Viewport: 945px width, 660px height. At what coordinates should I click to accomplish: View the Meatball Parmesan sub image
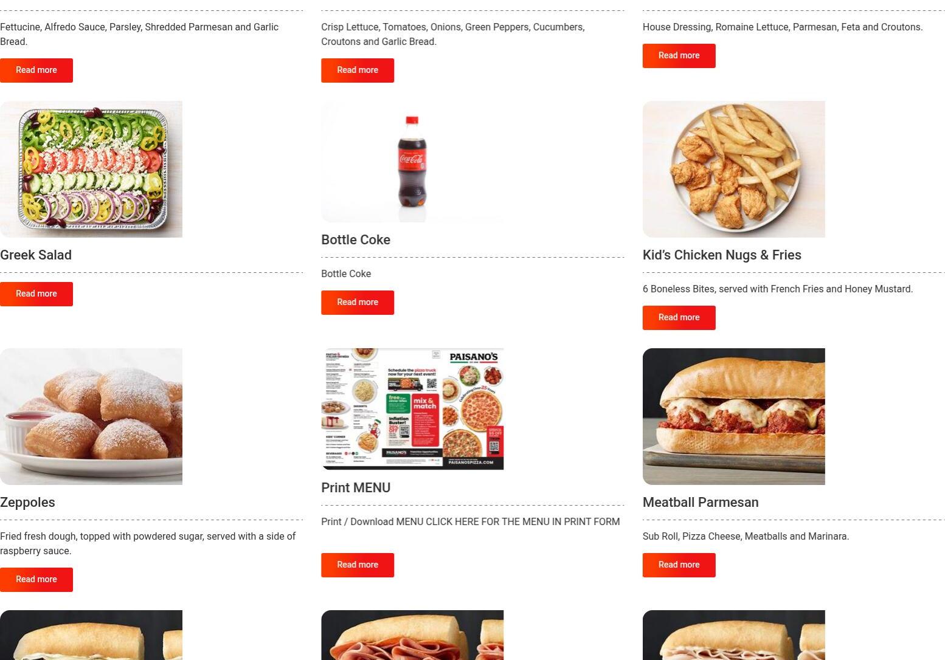coord(733,416)
